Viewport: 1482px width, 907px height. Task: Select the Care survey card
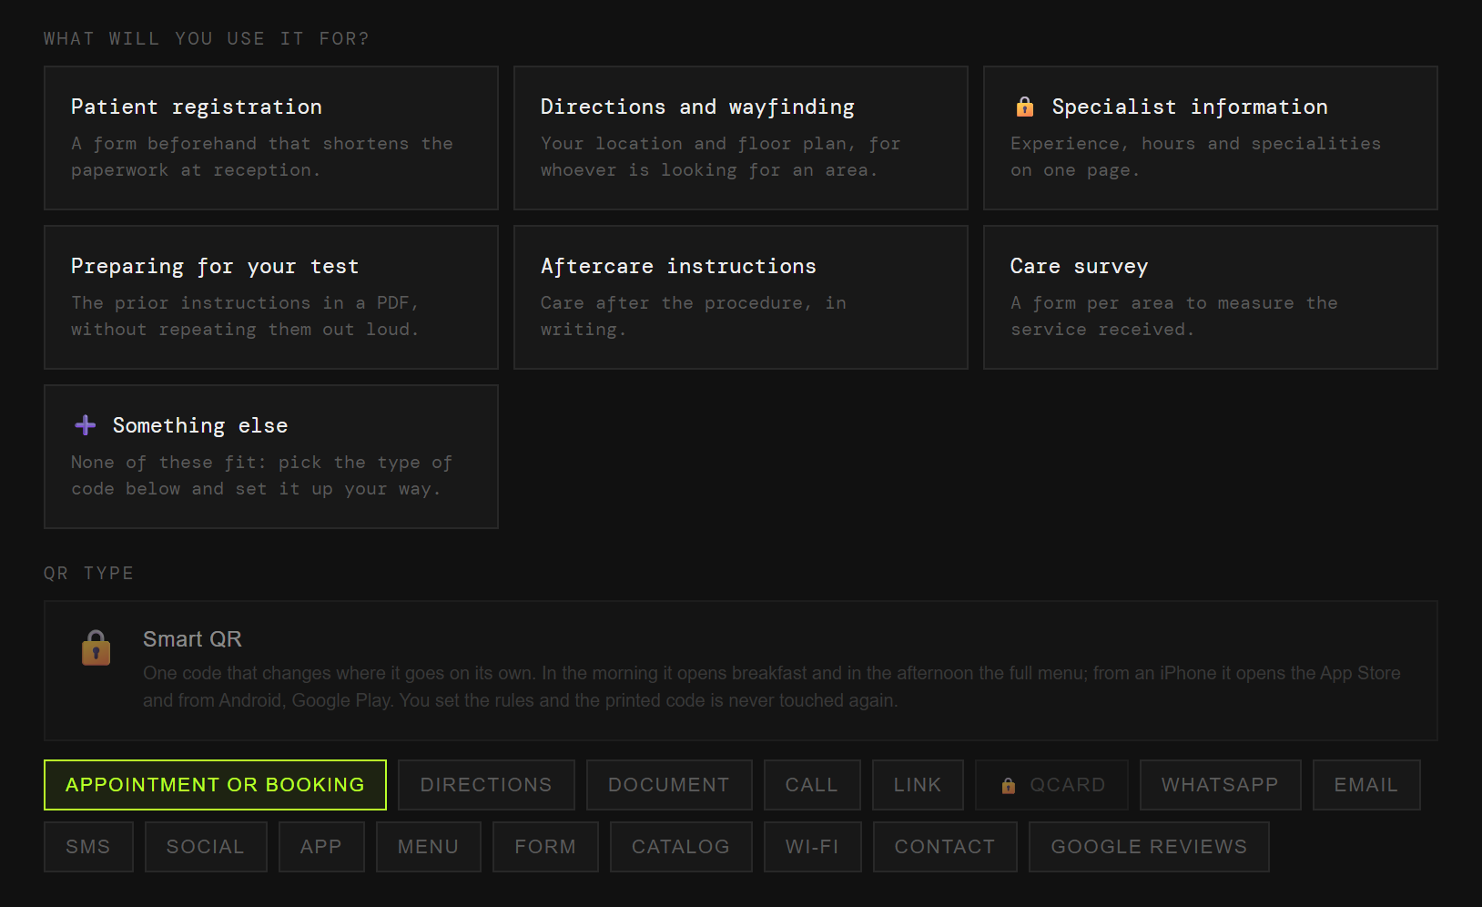click(x=1211, y=297)
